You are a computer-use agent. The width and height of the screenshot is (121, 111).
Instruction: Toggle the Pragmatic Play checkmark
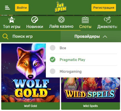[53, 59]
